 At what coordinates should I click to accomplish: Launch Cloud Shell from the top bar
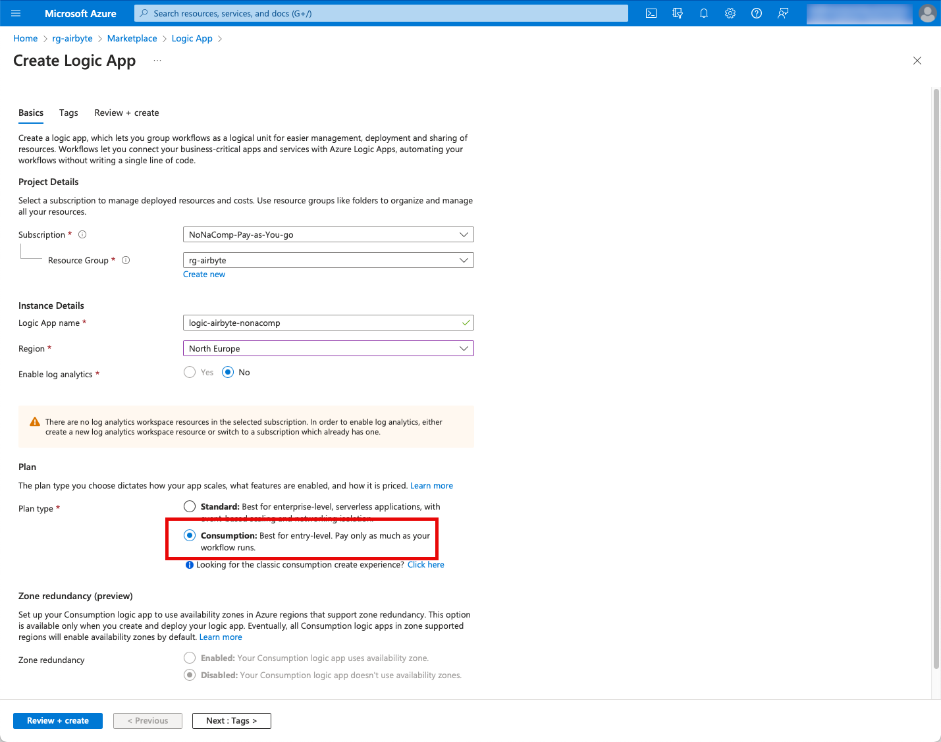click(x=651, y=13)
